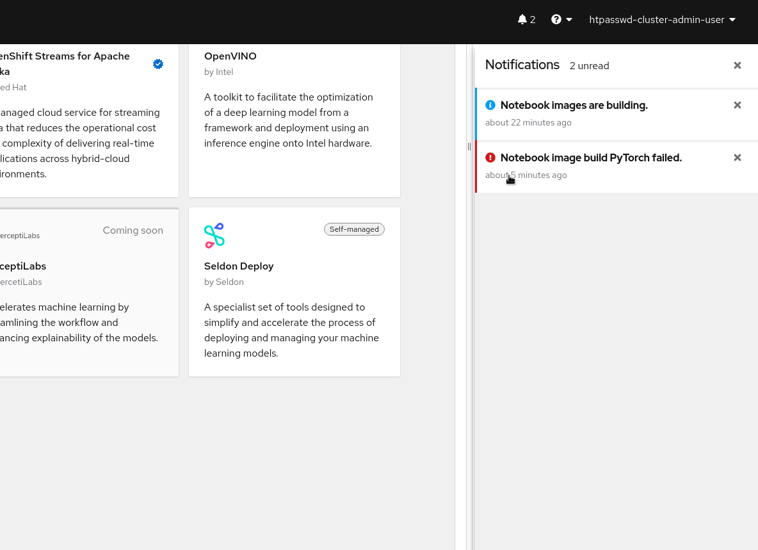The height and width of the screenshot is (550, 758).
Task: Expand the htpasswd-cluster-admin-user dropdown
Action: pos(662,20)
